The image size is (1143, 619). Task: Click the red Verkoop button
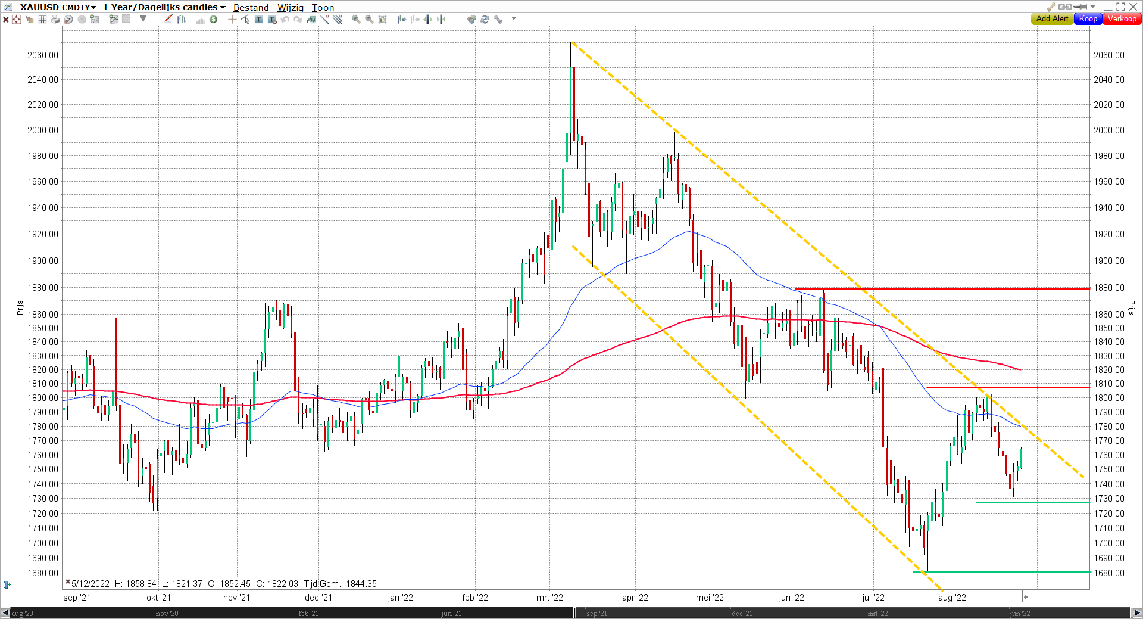[x=1122, y=18]
